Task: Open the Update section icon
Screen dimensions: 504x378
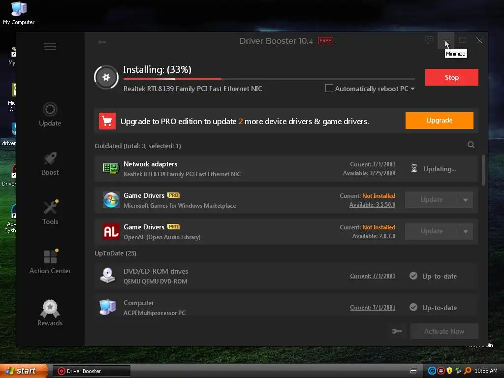Action: click(x=50, y=109)
